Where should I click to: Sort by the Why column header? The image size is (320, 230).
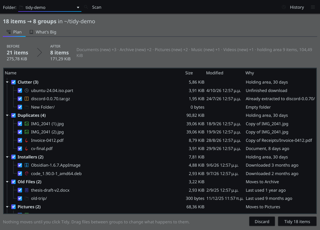coord(280,73)
